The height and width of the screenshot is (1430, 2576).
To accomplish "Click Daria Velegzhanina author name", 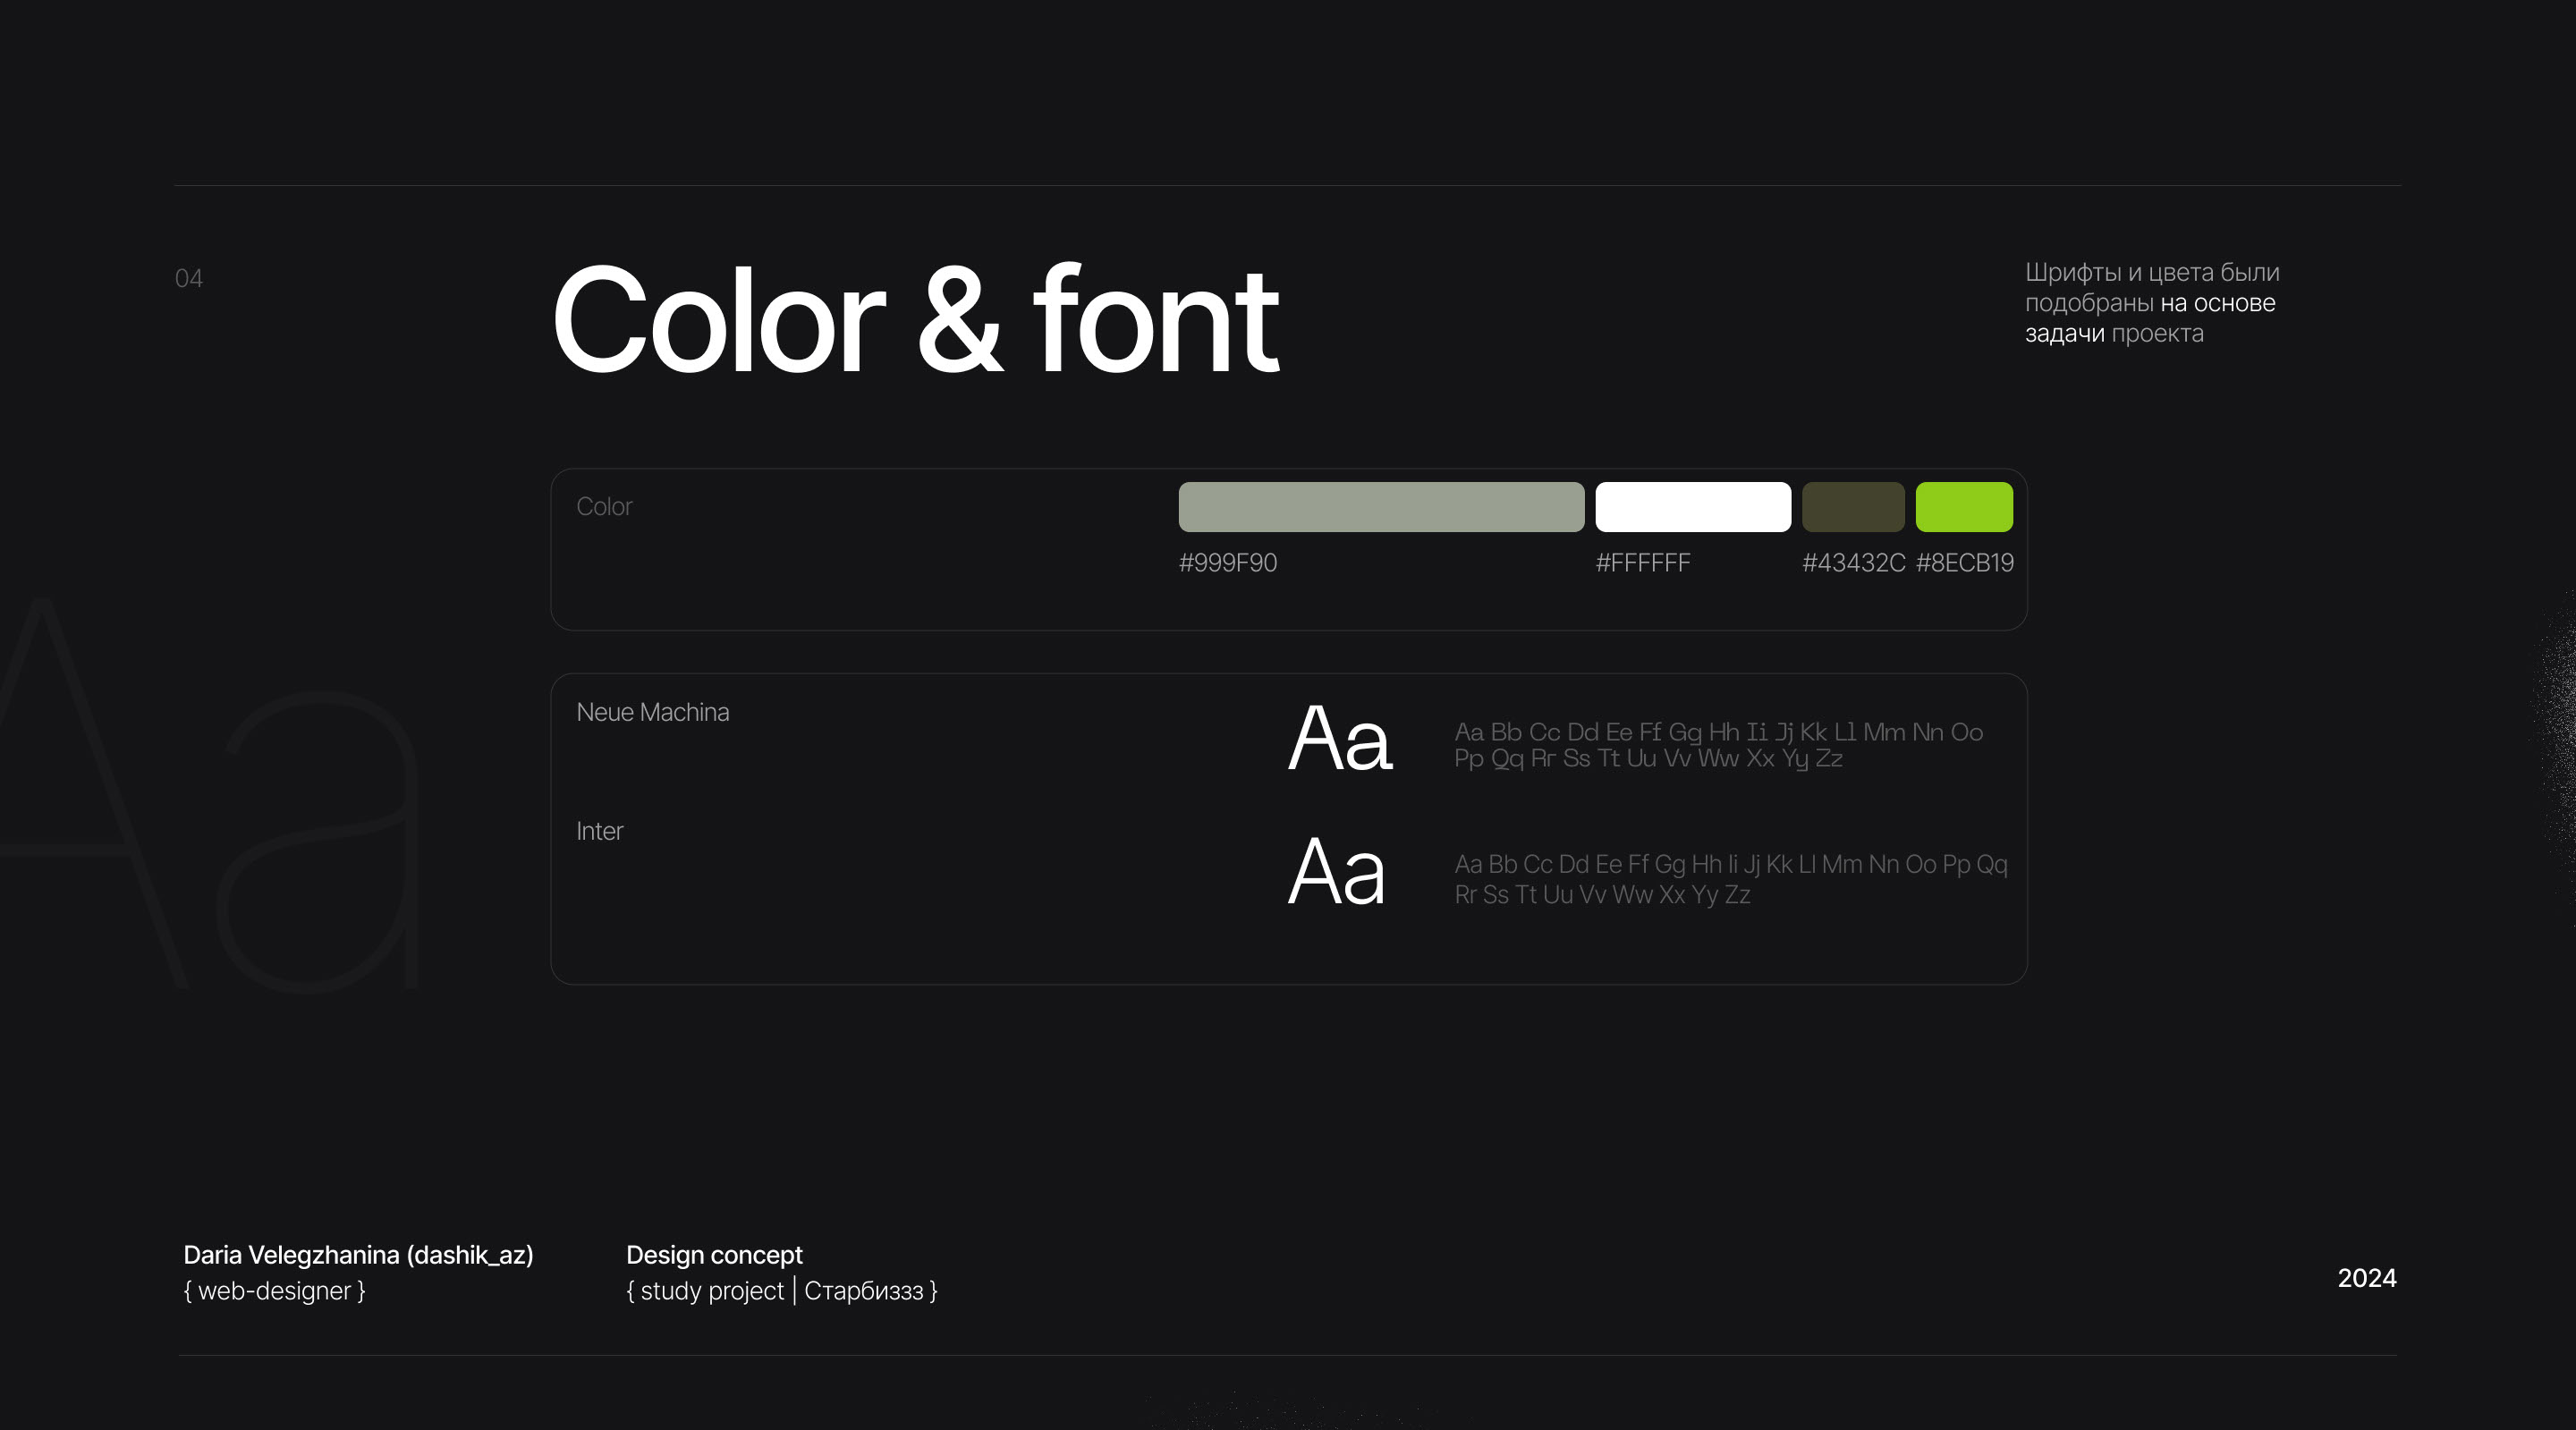I will coord(358,1254).
